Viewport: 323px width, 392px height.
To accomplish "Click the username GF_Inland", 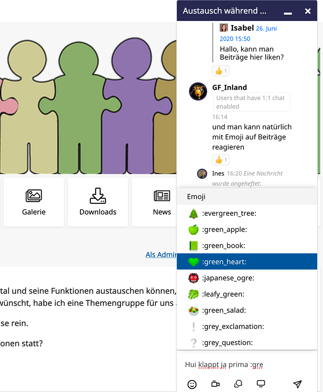I will click(228, 87).
